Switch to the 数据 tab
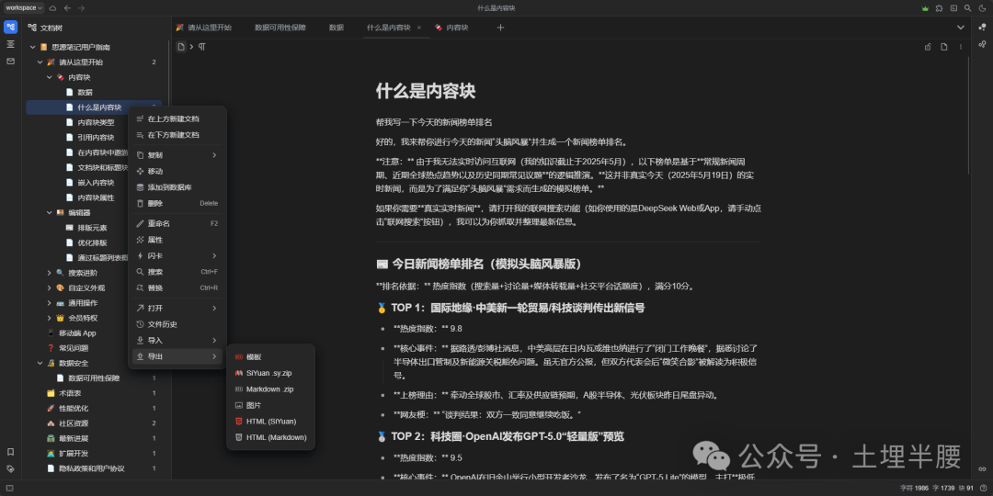The width and height of the screenshot is (993, 496). pos(337,28)
